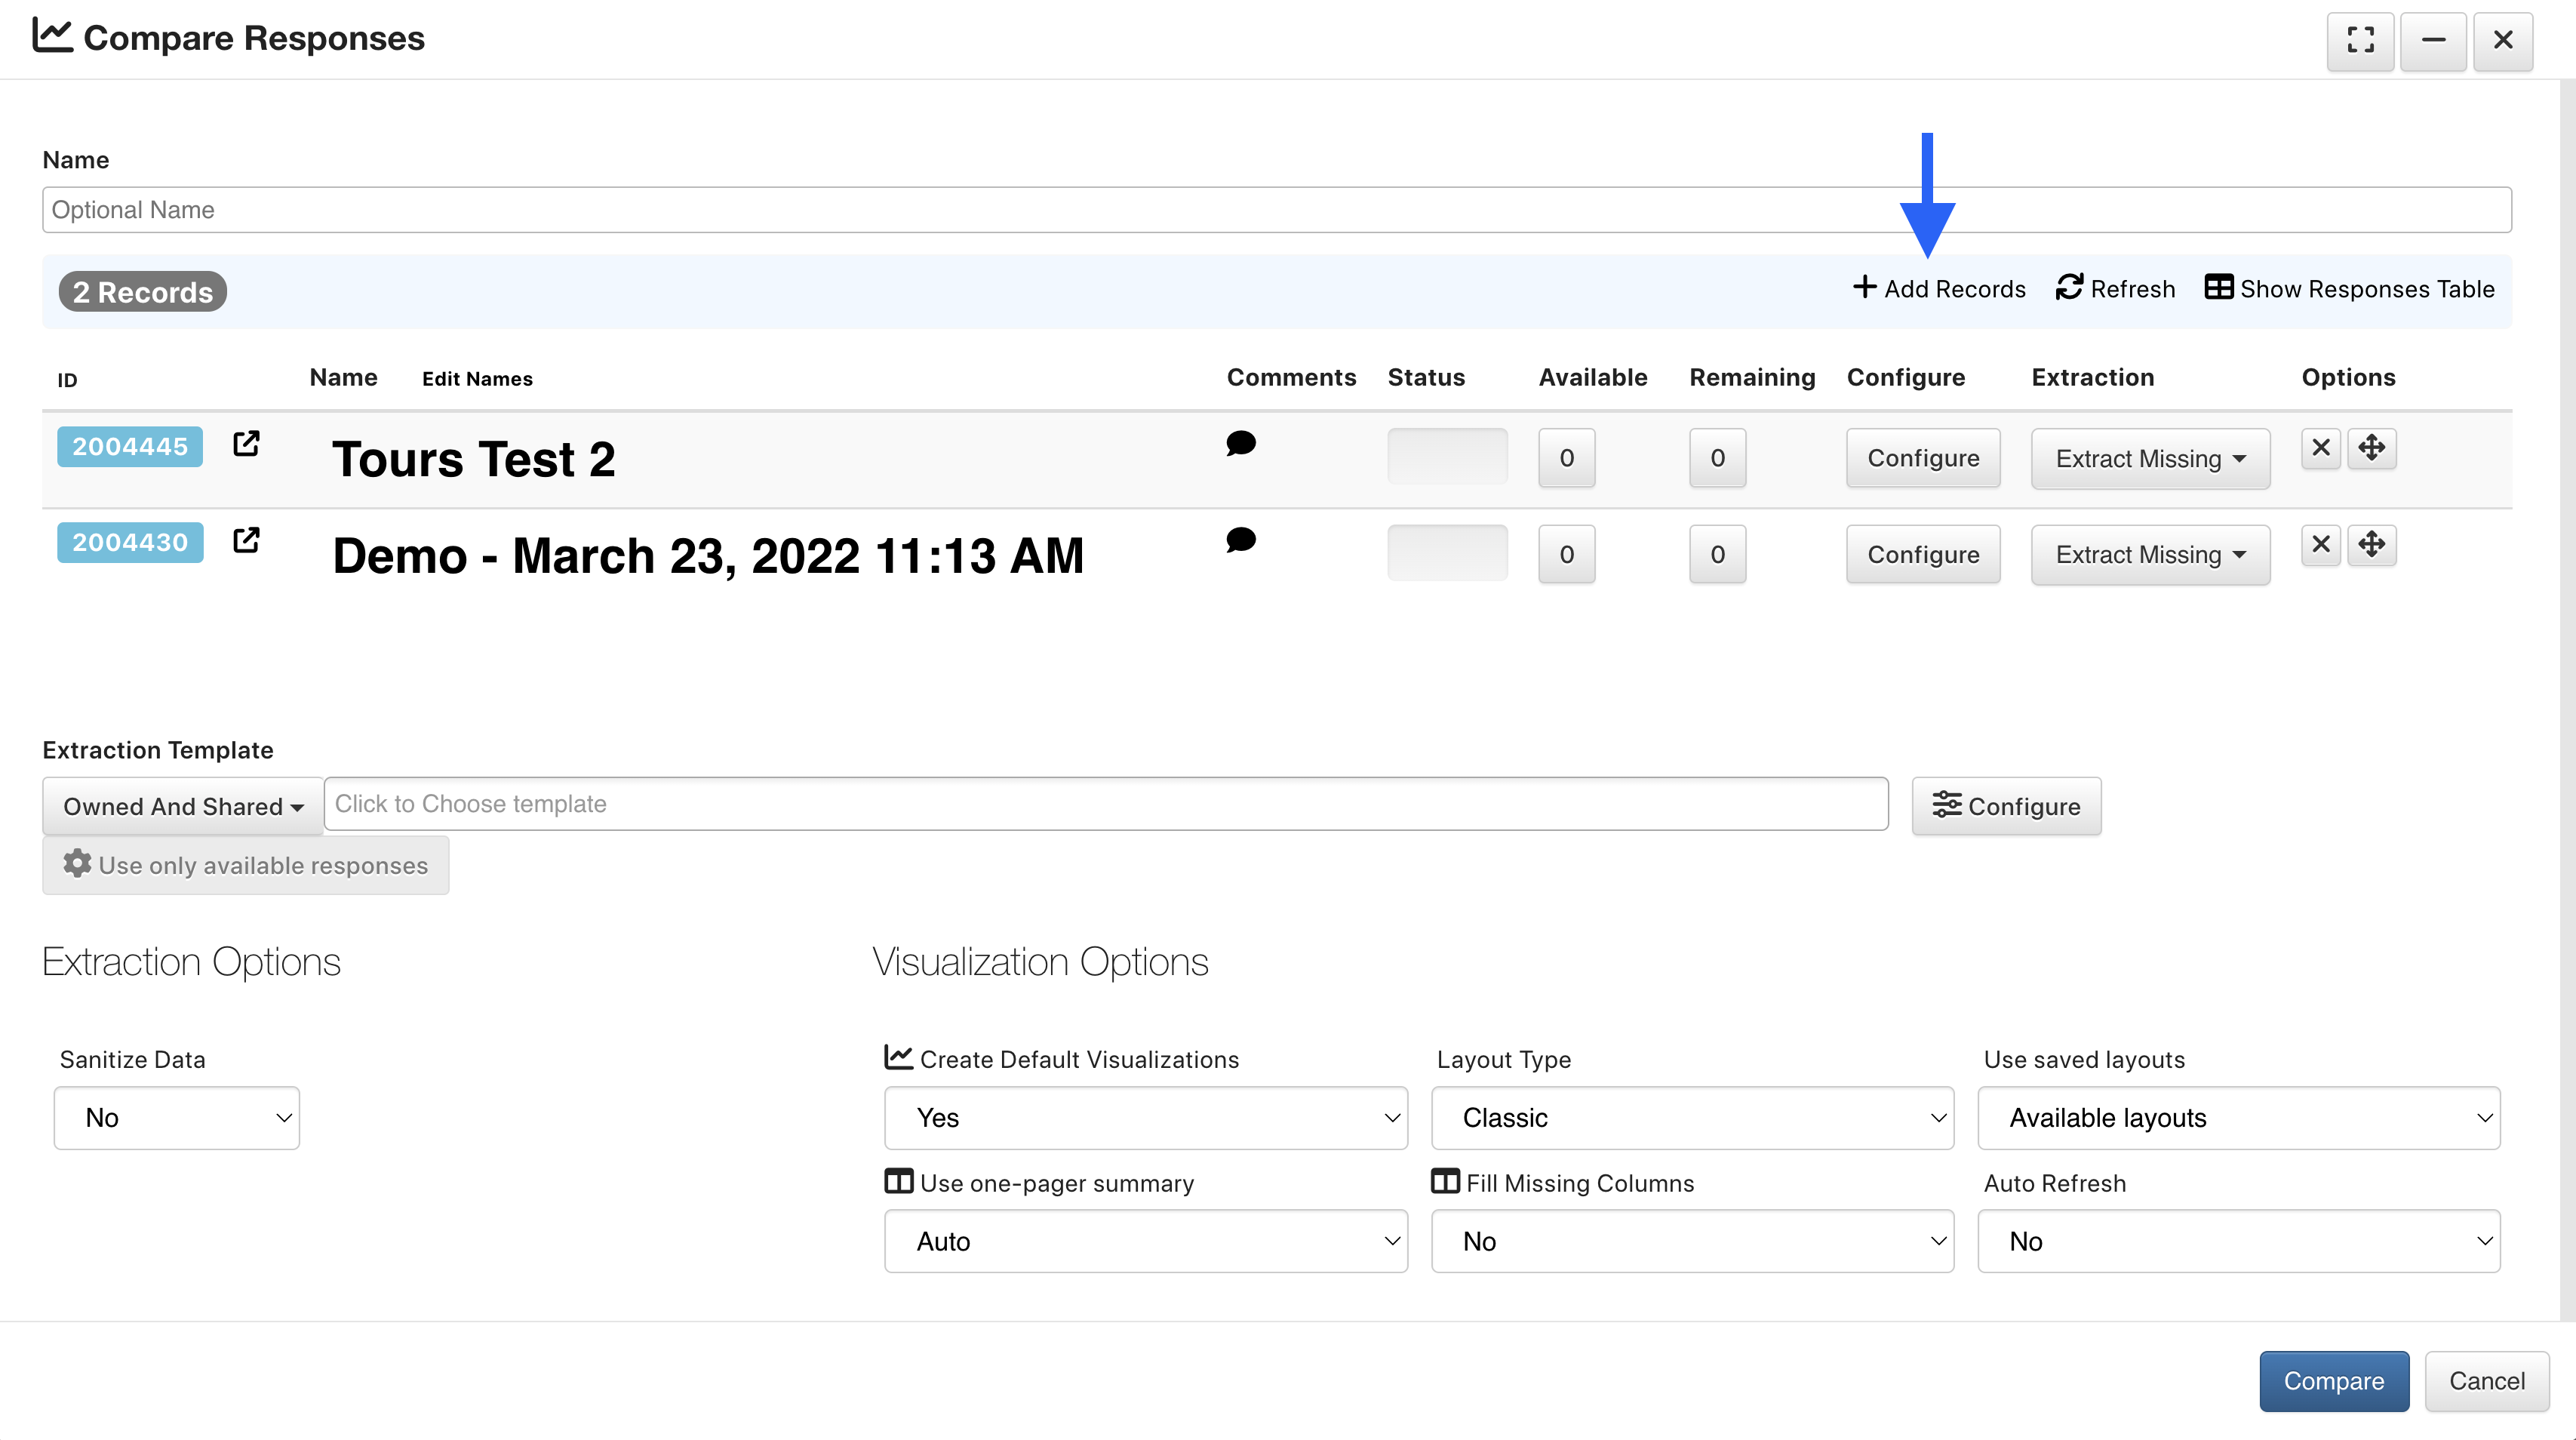This screenshot has height=1440, width=2576.
Task: Open the Auto Refresh dropdown
Action: 2240,1242
